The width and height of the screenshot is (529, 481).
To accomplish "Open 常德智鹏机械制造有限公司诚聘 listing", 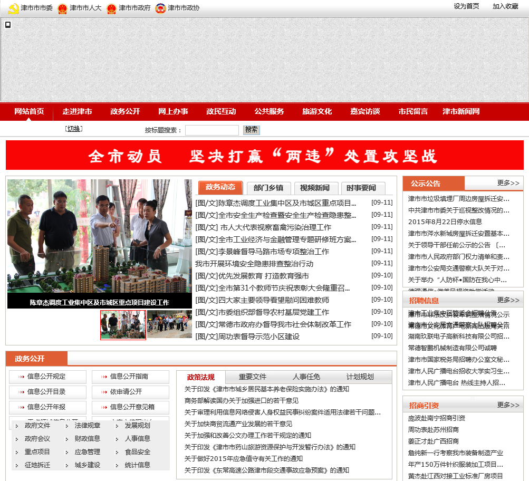I will tap(452, 348).
